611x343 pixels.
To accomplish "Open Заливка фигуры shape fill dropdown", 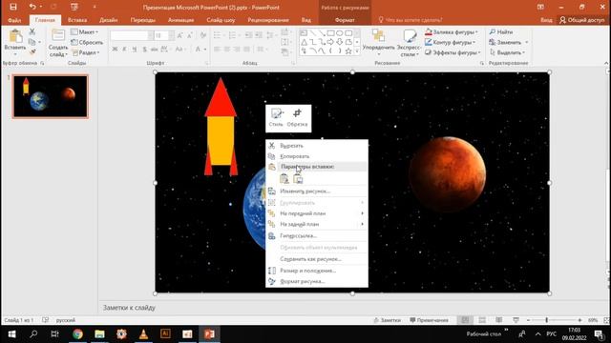I will coord(452,31).
